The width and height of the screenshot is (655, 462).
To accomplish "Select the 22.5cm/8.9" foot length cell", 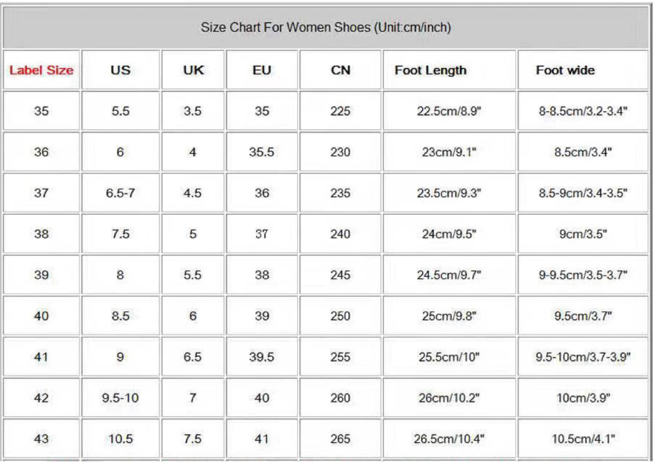I will (x=449, y=111).
